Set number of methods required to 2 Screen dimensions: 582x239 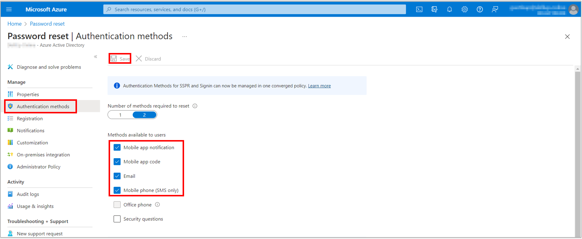tap(145, 115)
